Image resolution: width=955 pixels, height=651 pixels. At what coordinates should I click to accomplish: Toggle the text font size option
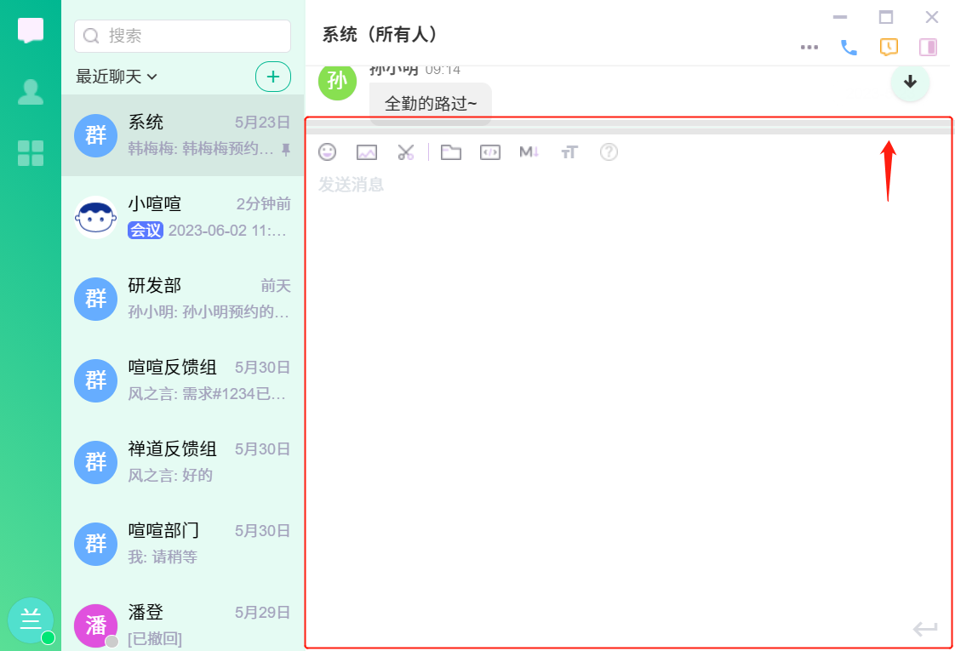(x=569, y=152)
